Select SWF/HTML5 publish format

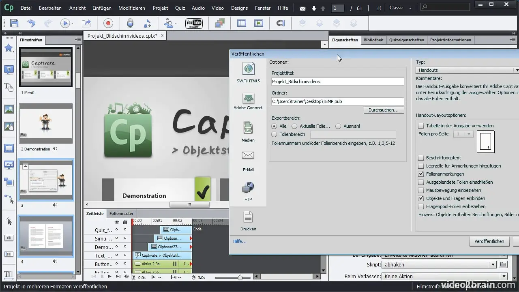click(248, 73)
